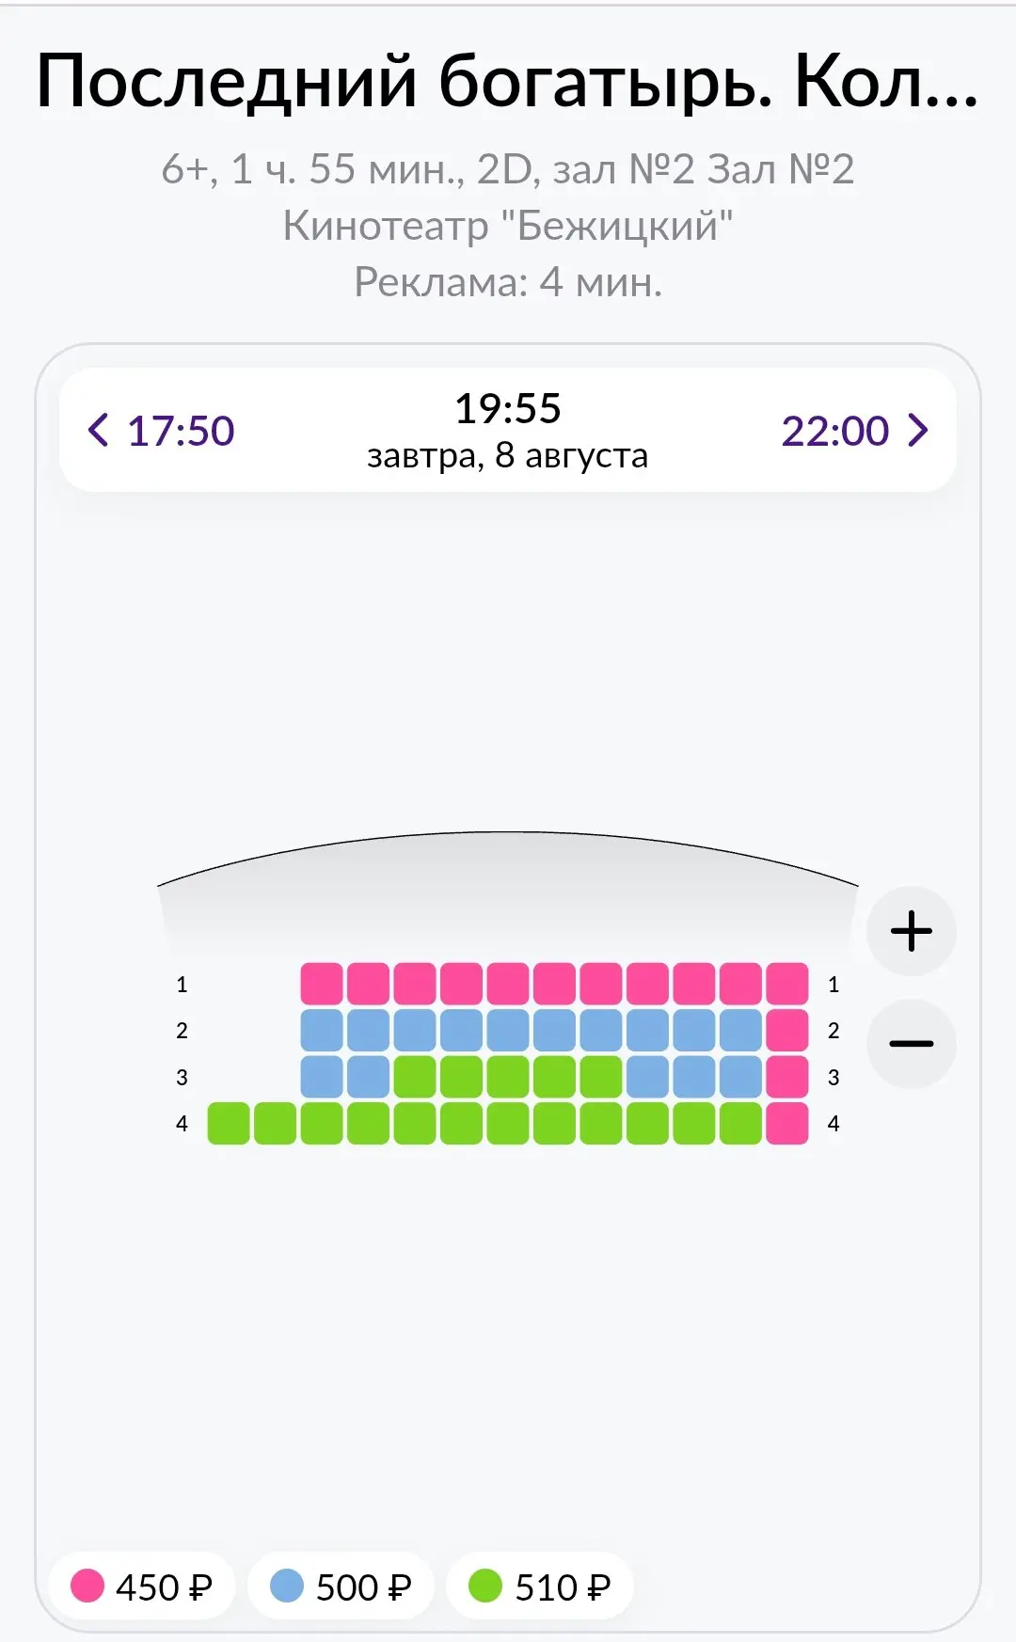Select the first blue seat in row 2
Screen dimensions: 1016x1642
(322, 1030)
